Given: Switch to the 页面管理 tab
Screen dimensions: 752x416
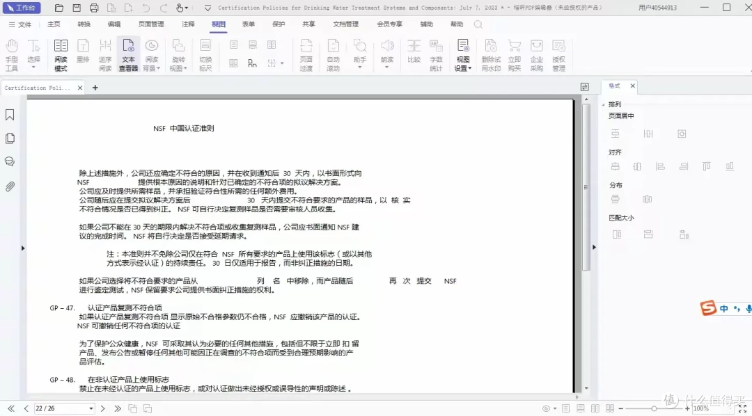Looking at the screenshot, I should (x=151, y=24).
